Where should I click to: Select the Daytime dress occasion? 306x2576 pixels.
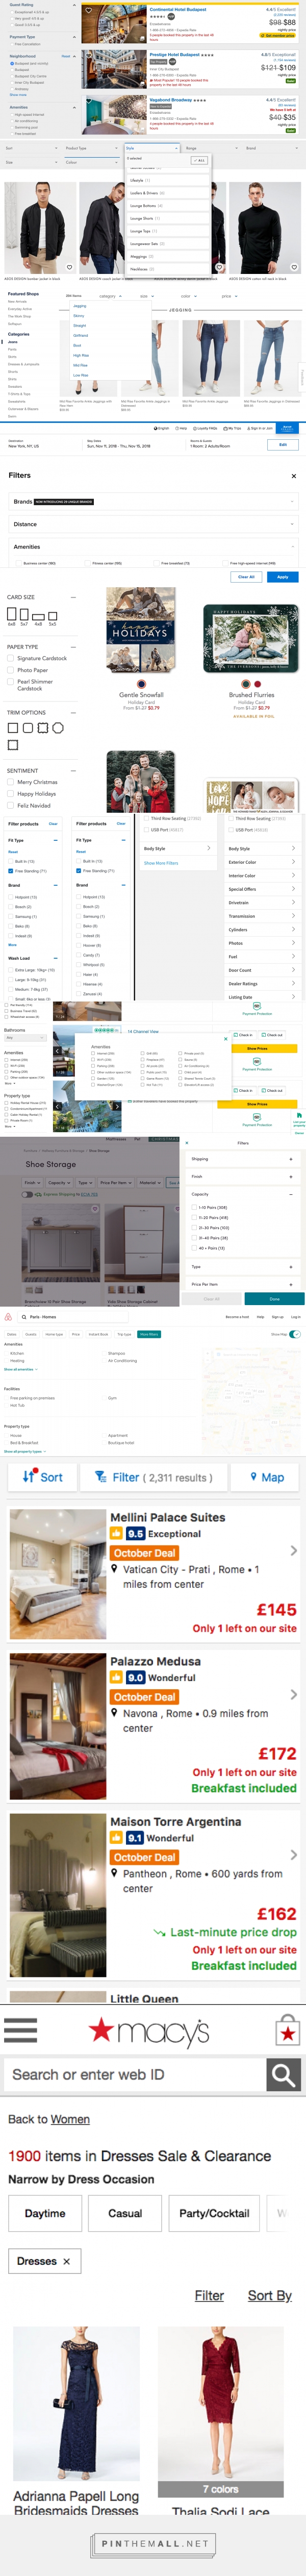pos(45,2213)
